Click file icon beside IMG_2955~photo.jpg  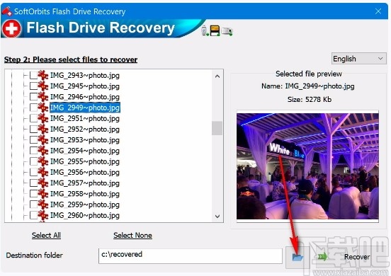pos(43,161)
